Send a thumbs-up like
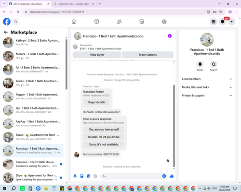Screen dimensions: 241x192 click(172, 176)
